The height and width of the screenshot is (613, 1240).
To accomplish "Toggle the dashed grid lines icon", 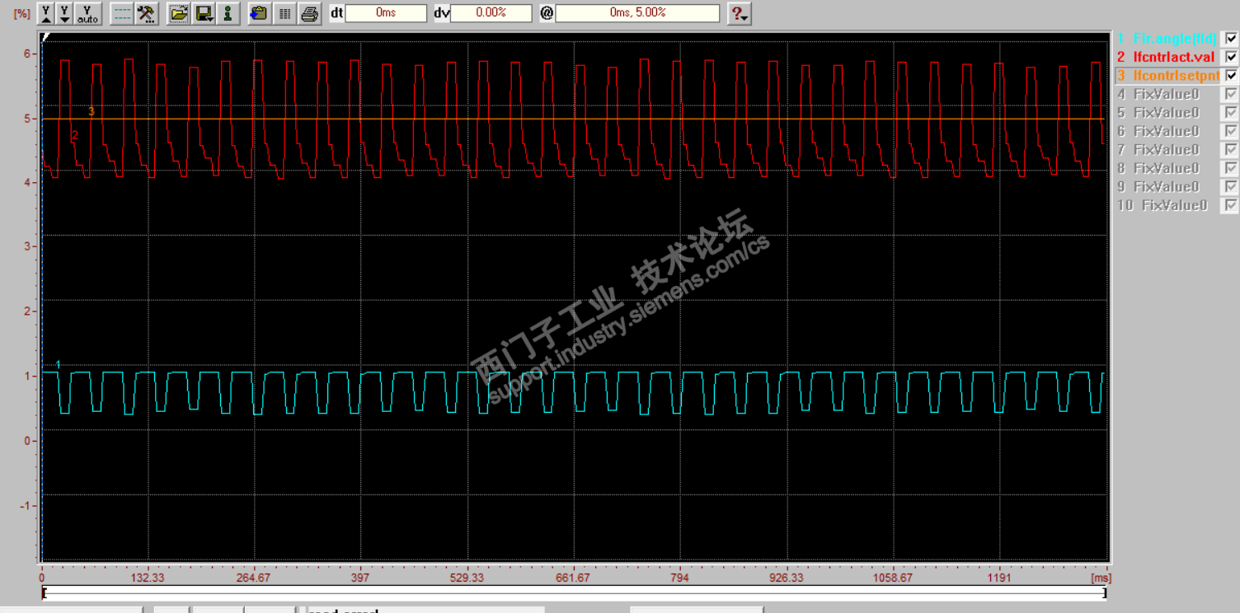I will [122, 13].
